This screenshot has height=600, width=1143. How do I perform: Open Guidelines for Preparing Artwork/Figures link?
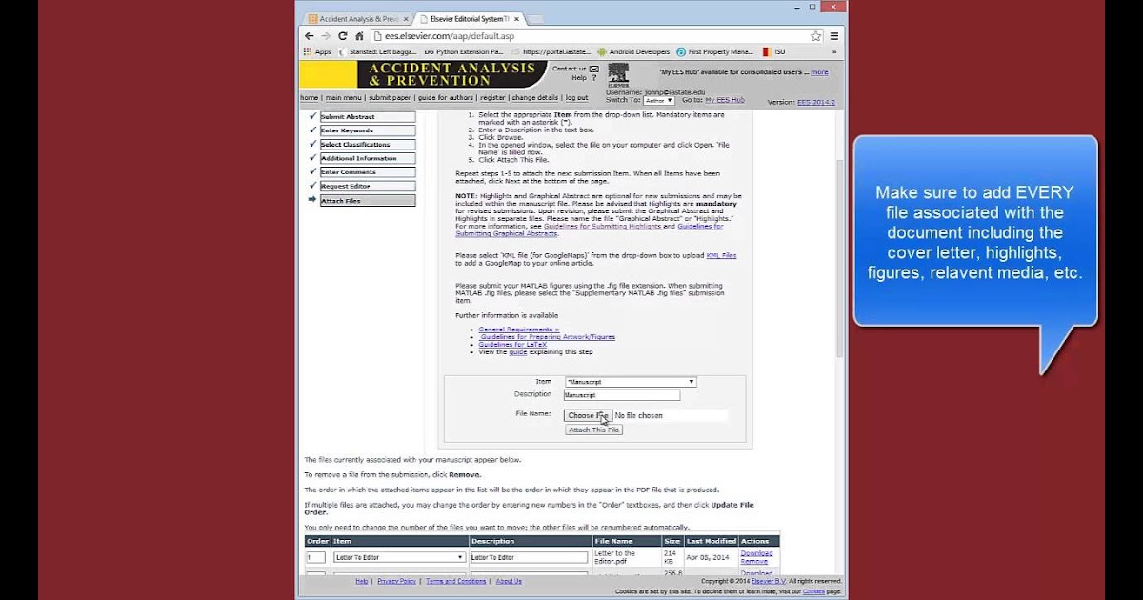click(547, 337)
